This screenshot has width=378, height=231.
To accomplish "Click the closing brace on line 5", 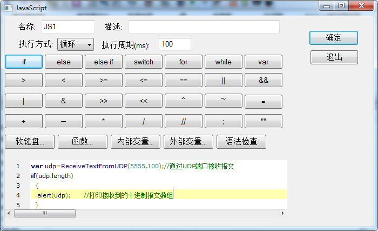I will click(37, 205).
